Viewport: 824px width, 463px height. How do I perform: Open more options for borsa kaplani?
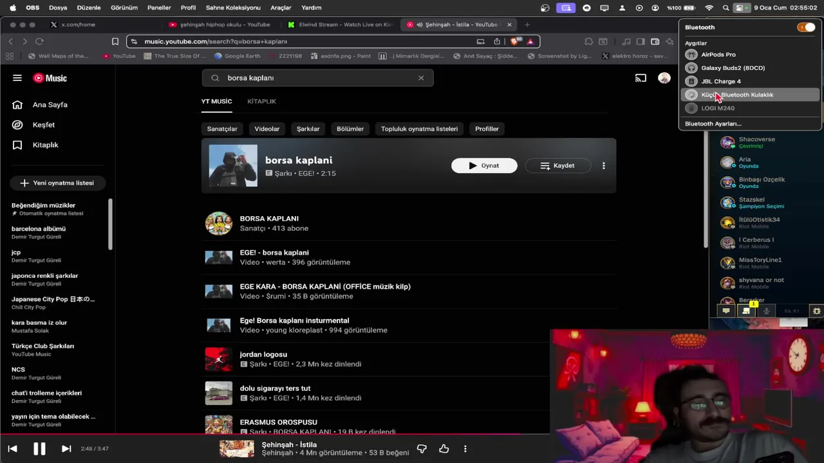(x=603, y=165)
